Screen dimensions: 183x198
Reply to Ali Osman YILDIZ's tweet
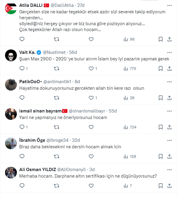(x=22, y=186)
